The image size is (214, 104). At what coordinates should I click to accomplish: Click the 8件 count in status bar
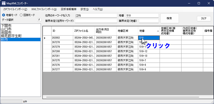pos(25,101)
